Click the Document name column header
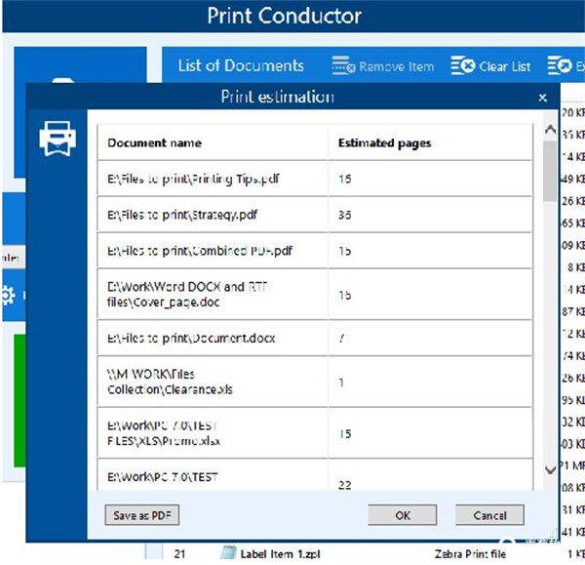Image resolution: width=585 pixels, height=565 pixels. pos(212,142)
